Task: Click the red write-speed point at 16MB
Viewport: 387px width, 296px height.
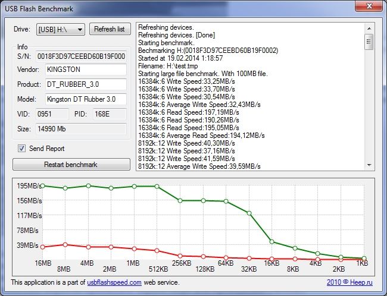Action: click(42, 247)
